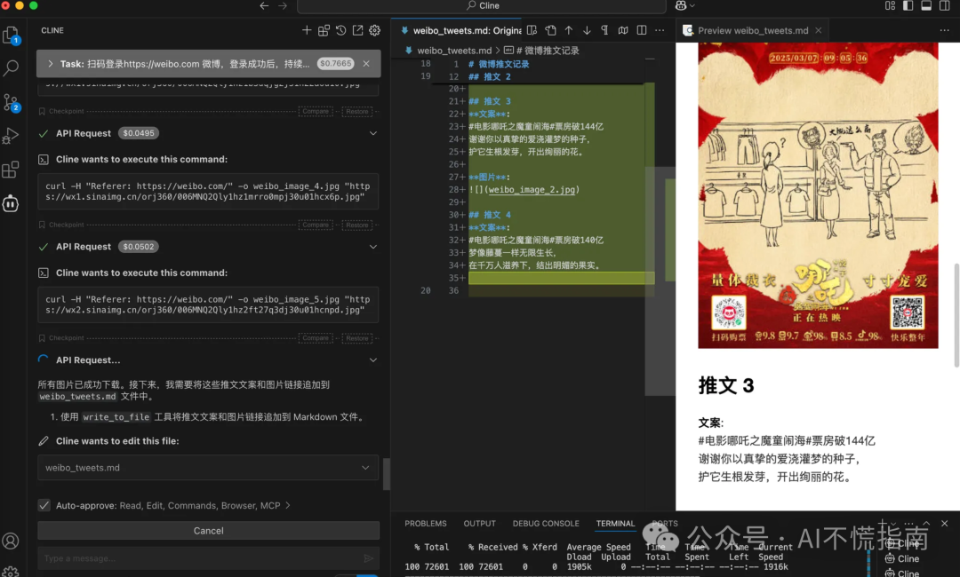Toggle the secondary side bar layout icon

[944, 5]
